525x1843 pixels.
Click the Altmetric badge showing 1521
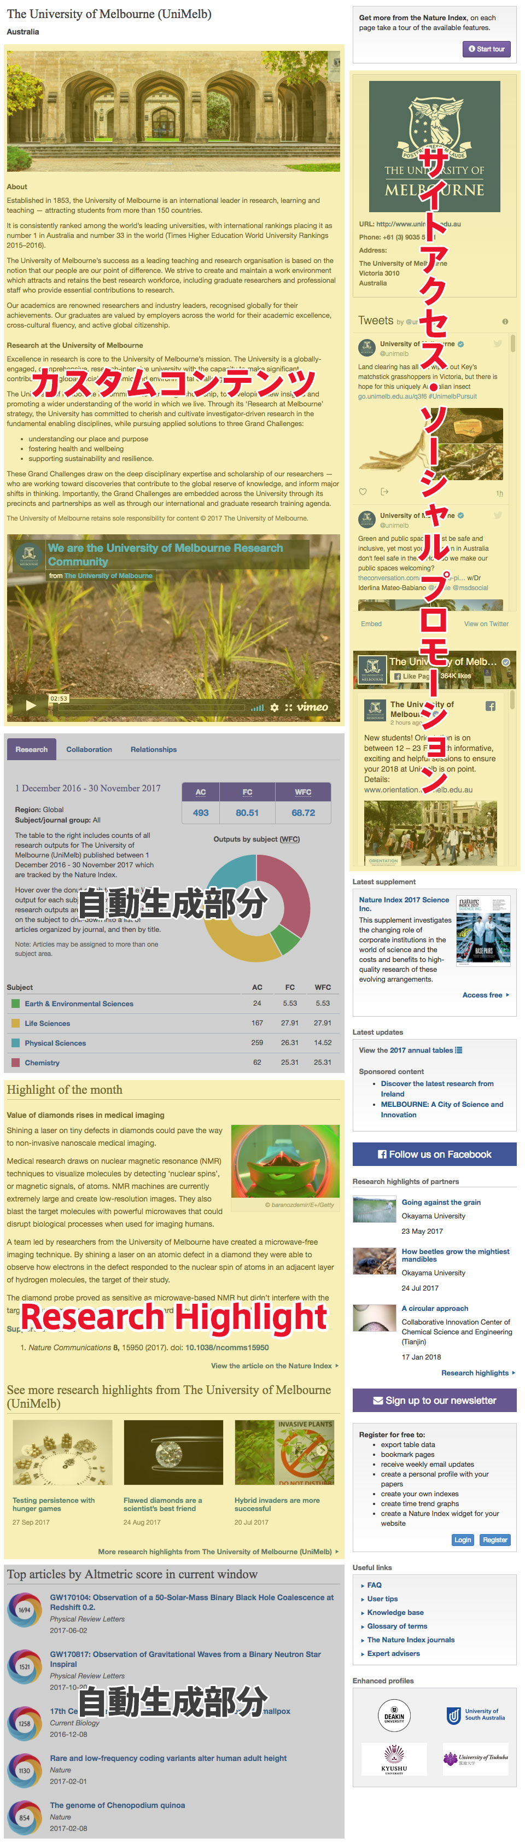(24, 1666)
